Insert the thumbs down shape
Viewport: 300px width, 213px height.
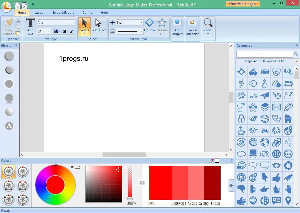tap(241, 189)
